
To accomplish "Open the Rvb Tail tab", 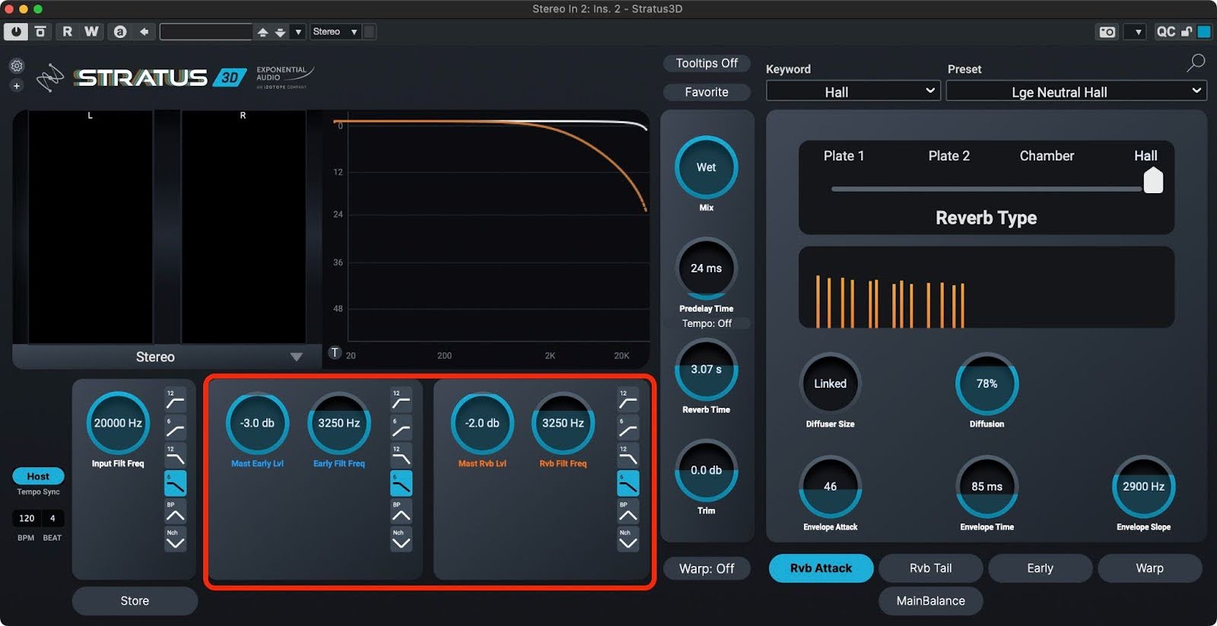I will (x=930, y=568).
